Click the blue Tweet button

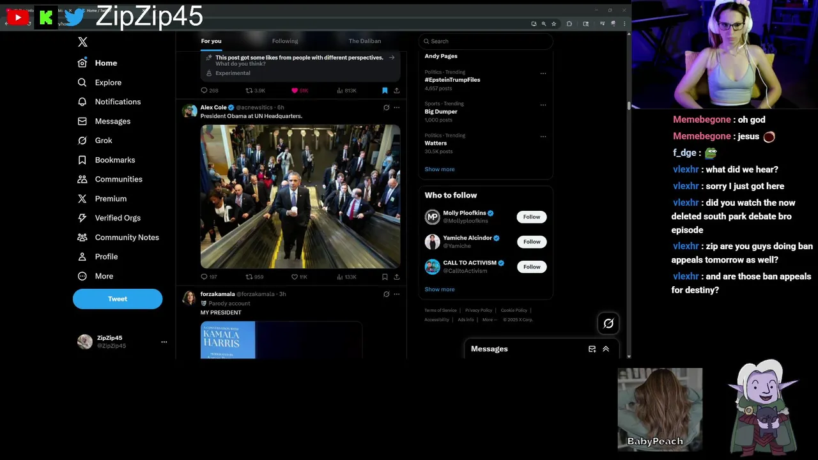click(118, 299)
